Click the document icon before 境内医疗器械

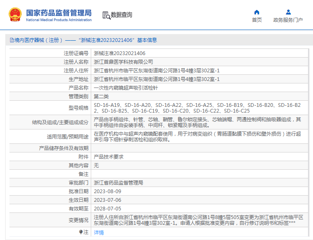[x=12, y=40]
